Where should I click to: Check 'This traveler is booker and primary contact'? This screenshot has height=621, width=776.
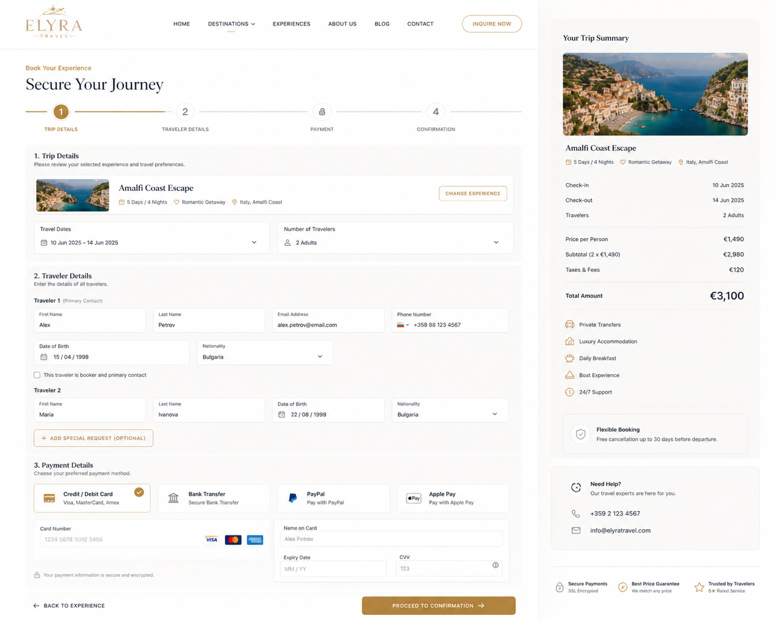click(x=37, y=375)
